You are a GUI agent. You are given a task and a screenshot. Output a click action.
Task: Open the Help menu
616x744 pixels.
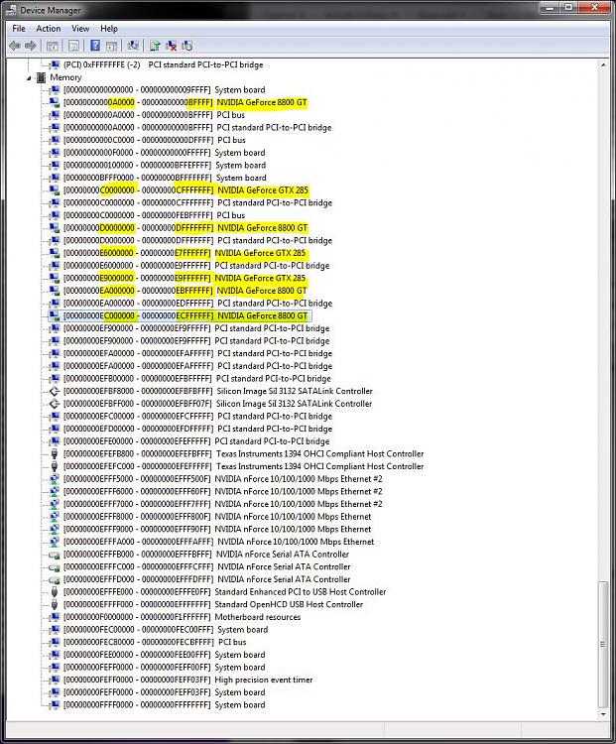109,29
